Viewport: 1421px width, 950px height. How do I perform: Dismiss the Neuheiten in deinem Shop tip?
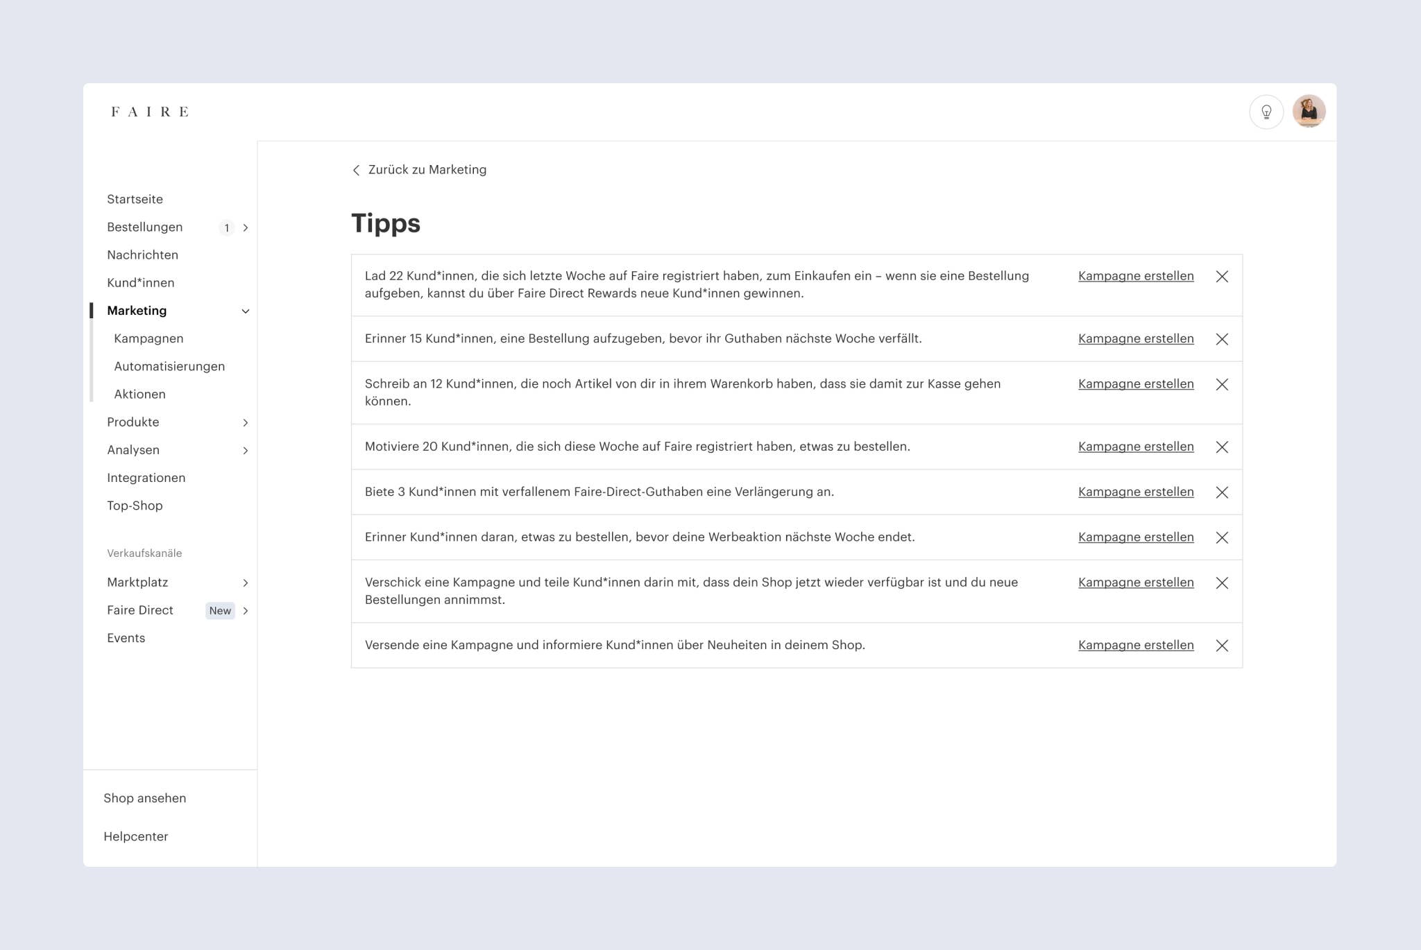pyautogui.click(x=1222, y=646)
